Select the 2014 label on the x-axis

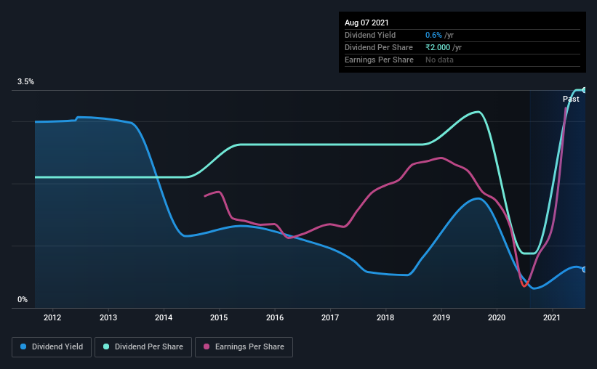point(164,317)
